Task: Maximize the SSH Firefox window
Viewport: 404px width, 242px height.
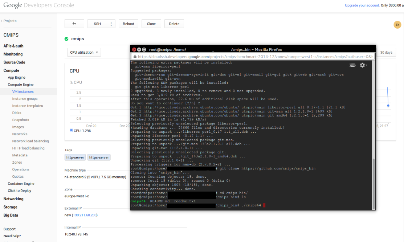Action: click(144, 49)
